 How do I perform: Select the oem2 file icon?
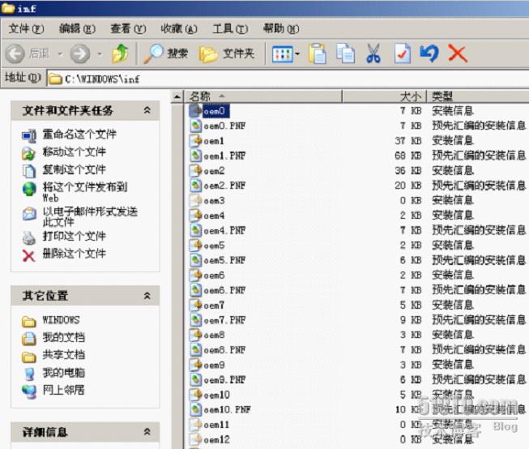click(196, 171)
